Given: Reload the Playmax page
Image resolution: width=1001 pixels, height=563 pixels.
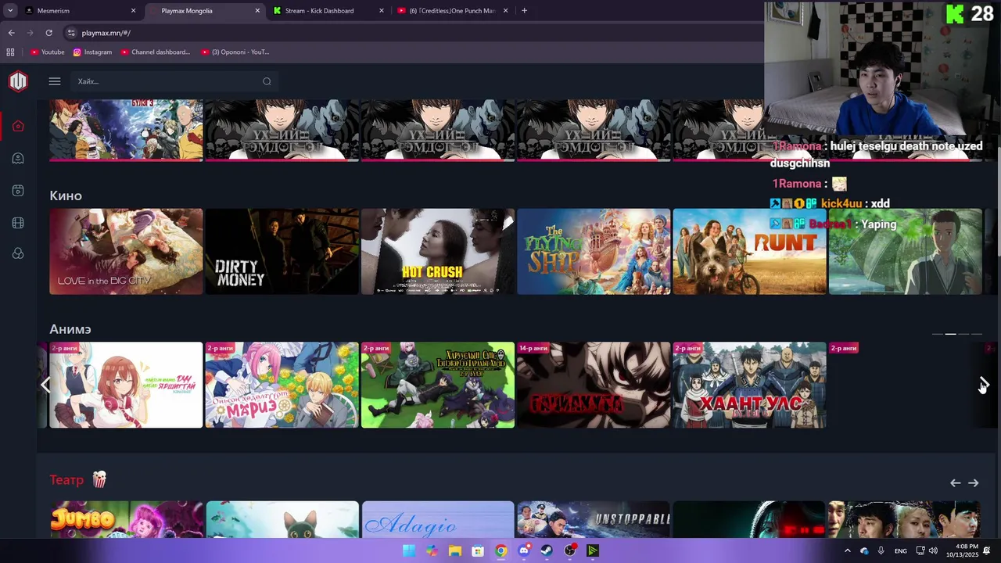Looking at the screenshot, I should [x=48, y=33].
